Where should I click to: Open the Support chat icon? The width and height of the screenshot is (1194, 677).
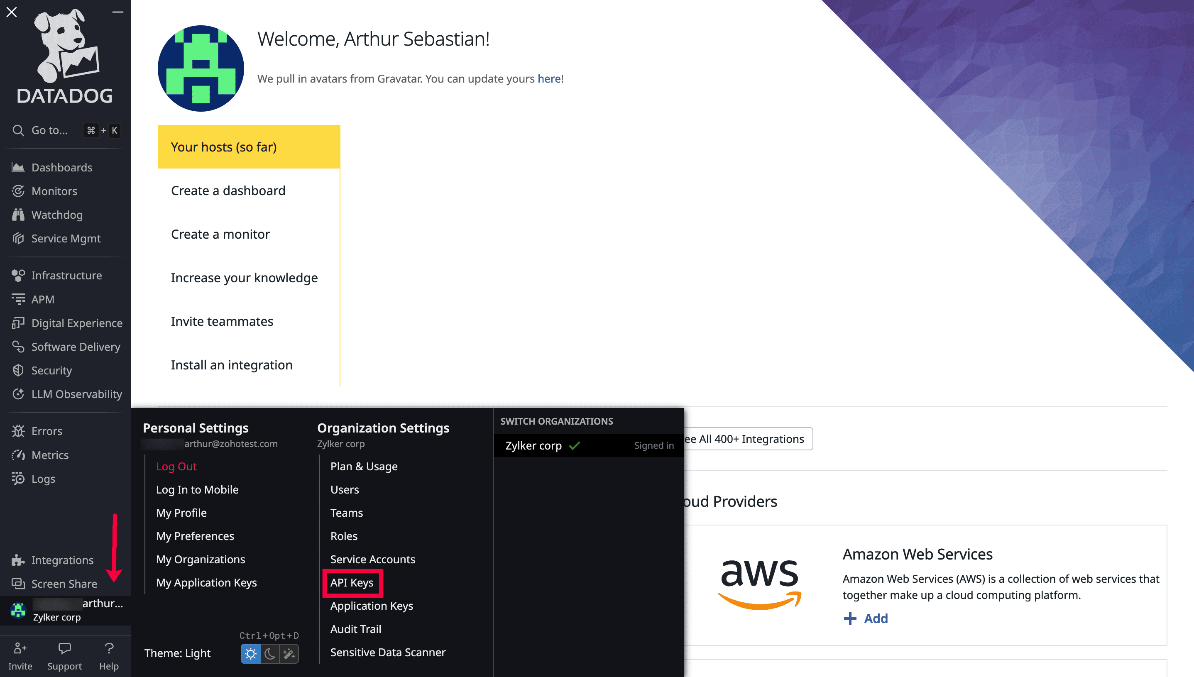[x=64, y=648]
